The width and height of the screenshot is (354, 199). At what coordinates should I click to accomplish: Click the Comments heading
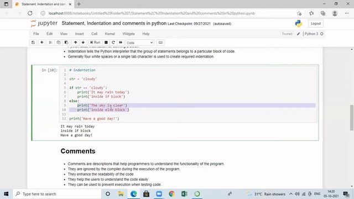coord(78,151)
